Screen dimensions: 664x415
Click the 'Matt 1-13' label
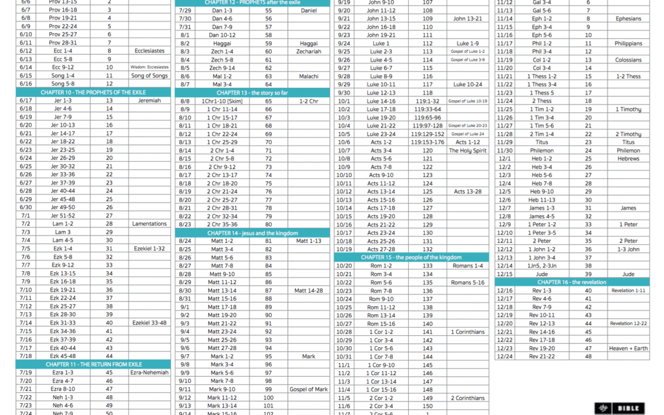[309, 241]
